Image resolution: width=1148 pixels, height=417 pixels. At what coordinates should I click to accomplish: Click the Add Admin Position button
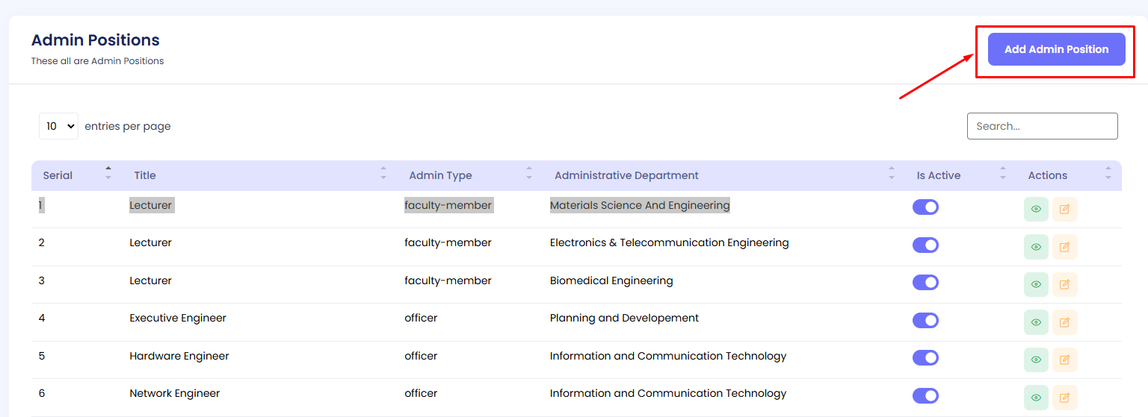click(x=1056, y=49)
